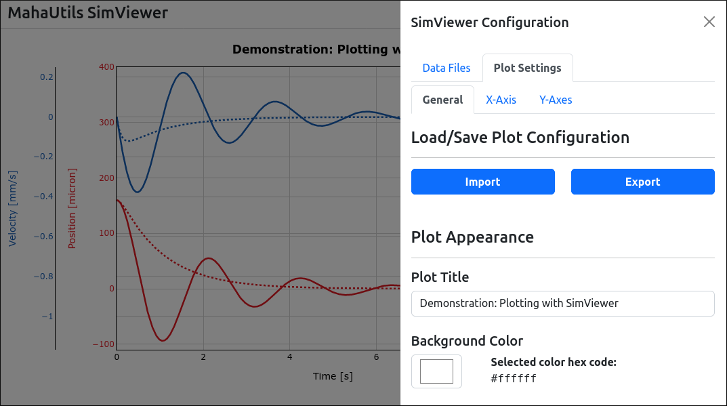Switch to the Data Files tab

click(x=446, y=68)
